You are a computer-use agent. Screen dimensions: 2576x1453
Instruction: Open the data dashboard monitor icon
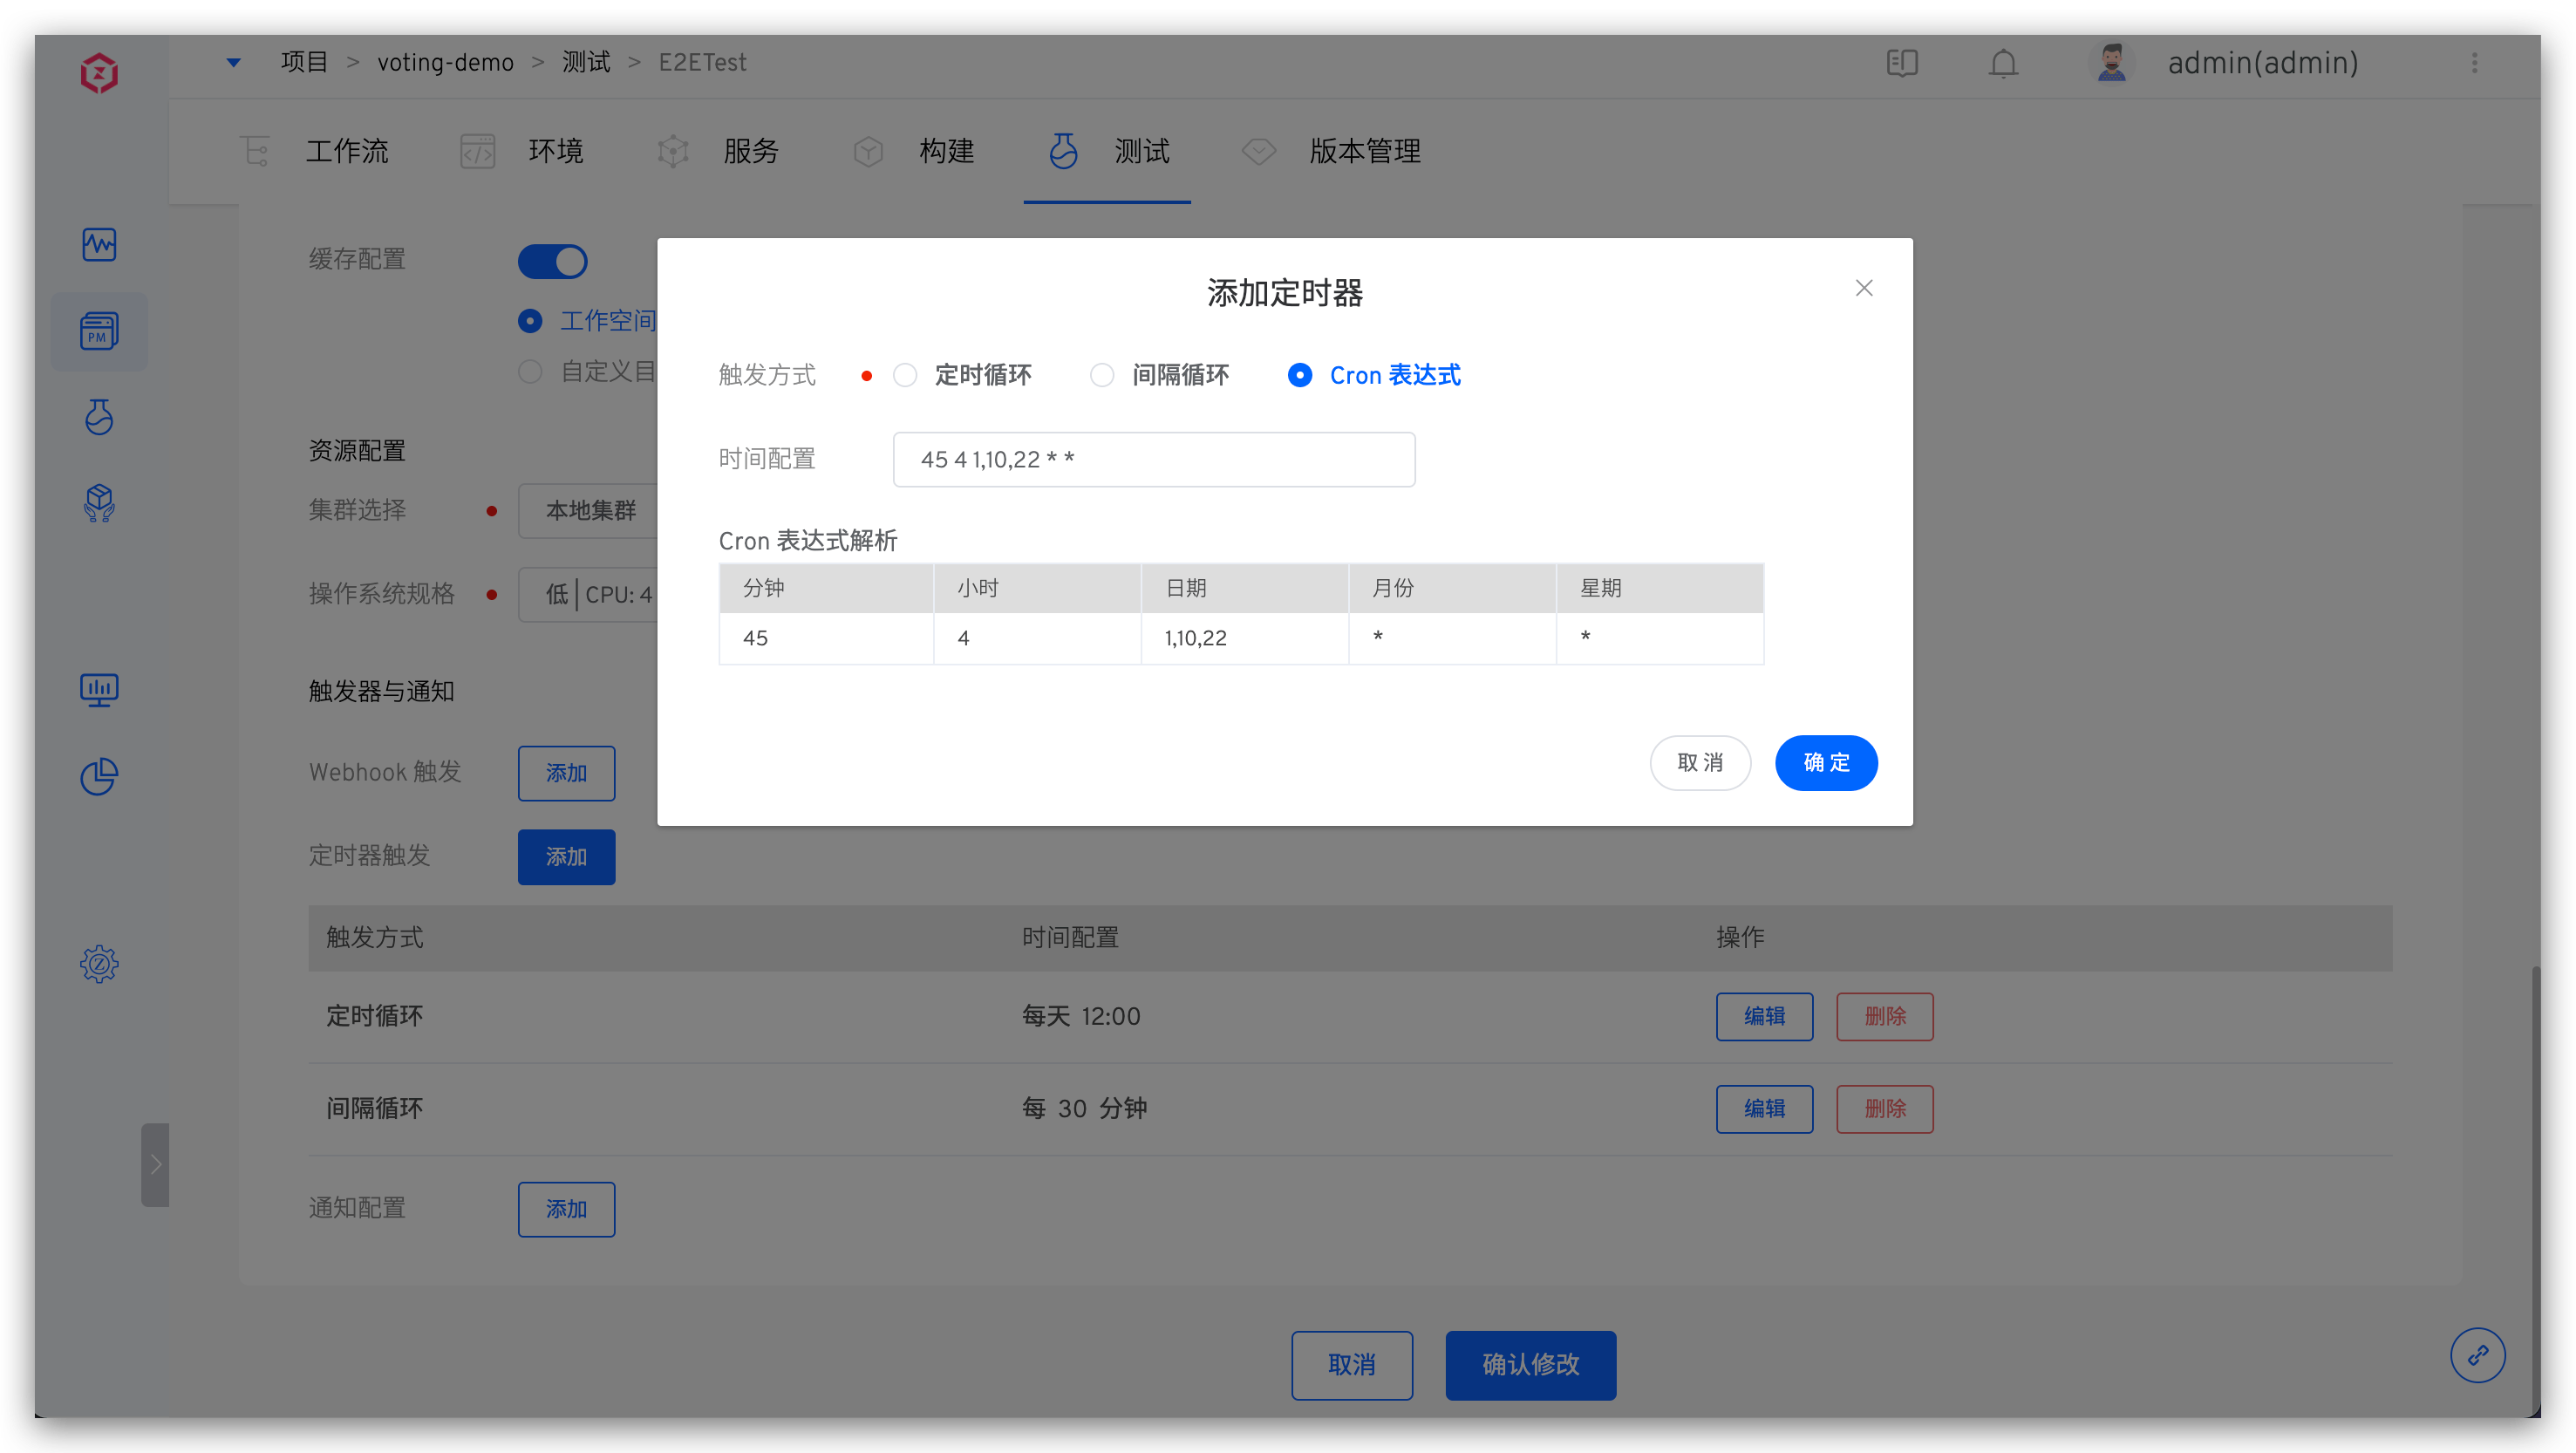(99, 690)
